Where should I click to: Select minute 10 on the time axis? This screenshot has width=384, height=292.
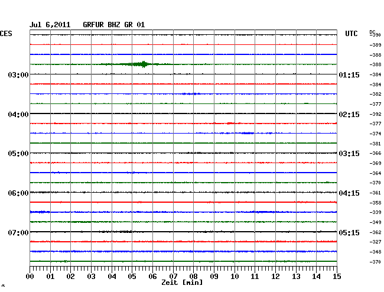pos(235,276)
